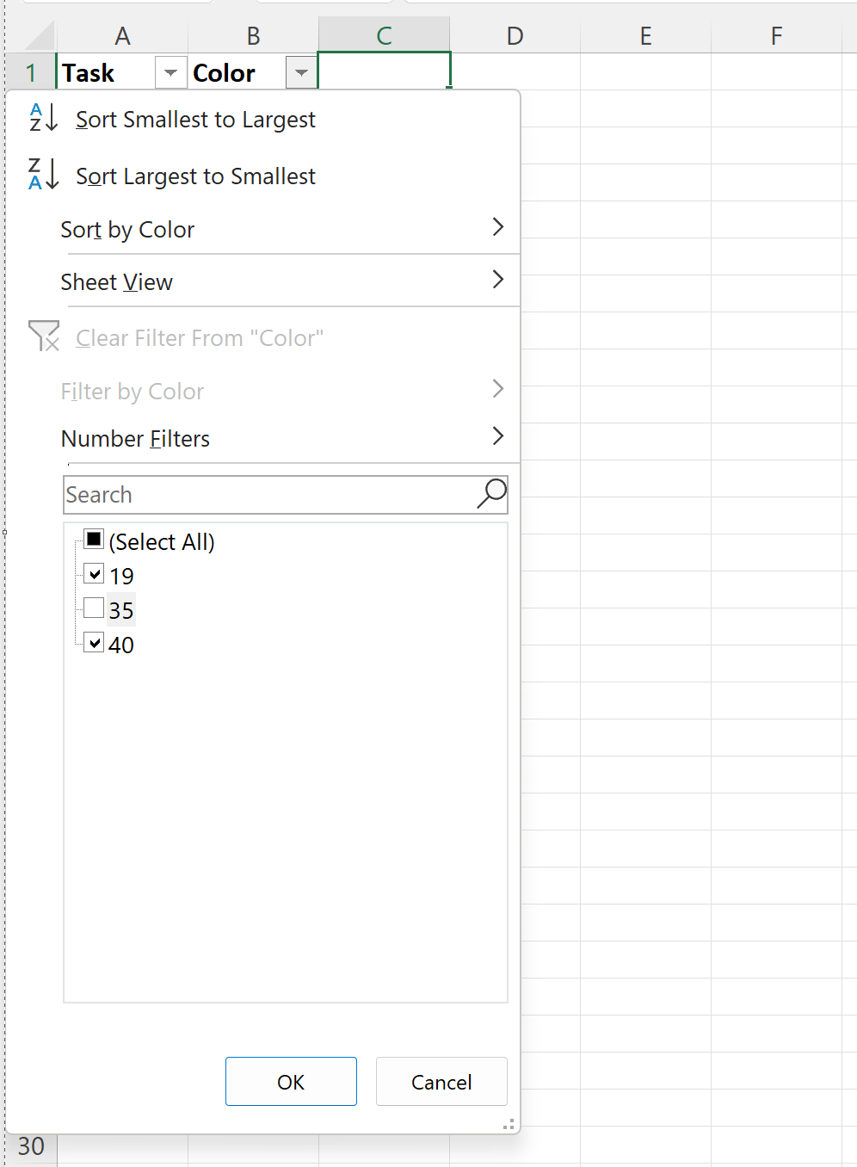The height and width of the screenshot is (1167, 857).
Task: Click the grayed clear filter funnel icon
Action: (43, 337)
